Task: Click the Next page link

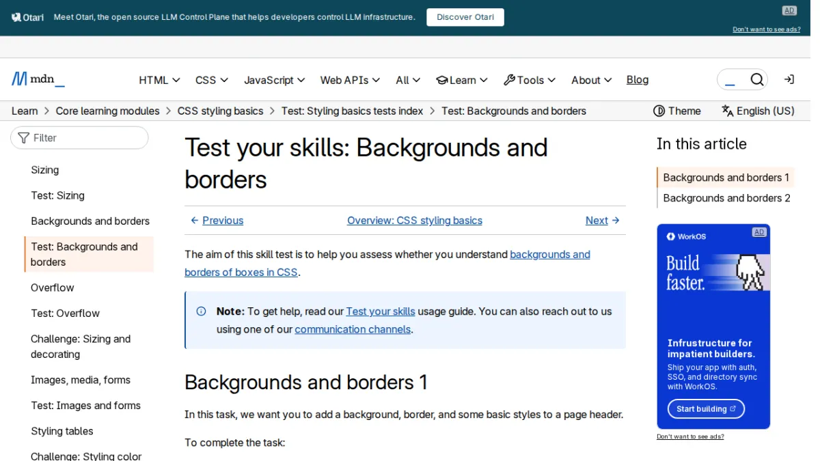Action: (603, 221)
